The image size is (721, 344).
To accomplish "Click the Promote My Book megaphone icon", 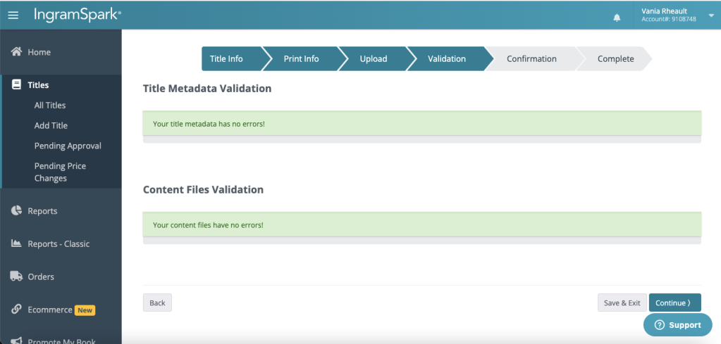I will [16, 341].
